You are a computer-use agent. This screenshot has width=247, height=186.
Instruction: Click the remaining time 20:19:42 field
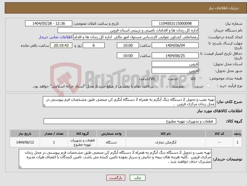pyautogui.click(x=61, y=45)
